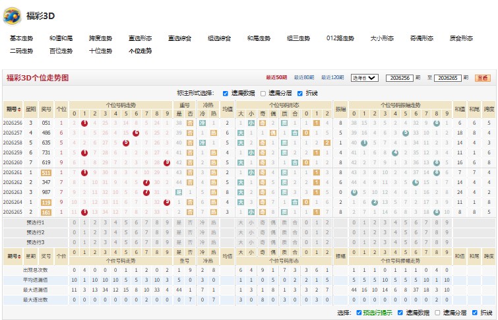Click award number 987
Screen dimensions: 498x320
(46, 192)
